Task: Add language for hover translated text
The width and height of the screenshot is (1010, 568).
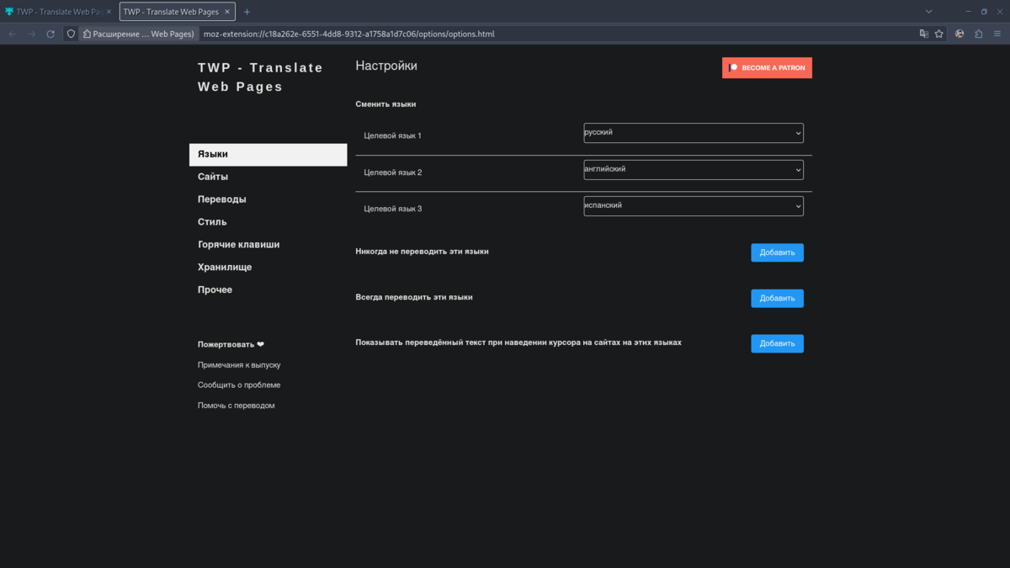Action: coord(777,343)
